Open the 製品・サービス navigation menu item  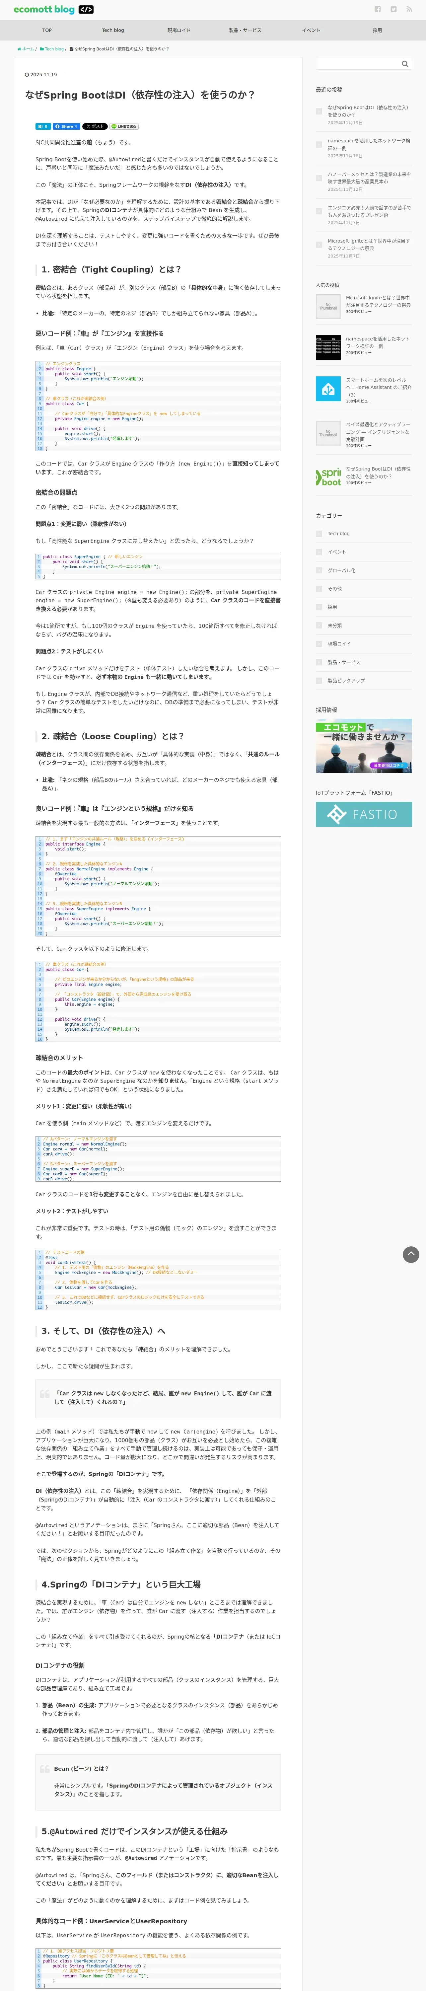[x=245, y=30]
